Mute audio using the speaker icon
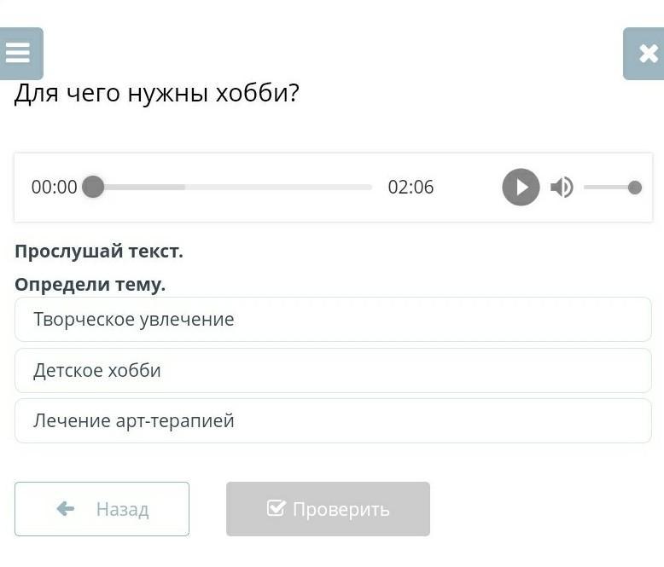Screen dimensions: 664x567 (561, 187)
